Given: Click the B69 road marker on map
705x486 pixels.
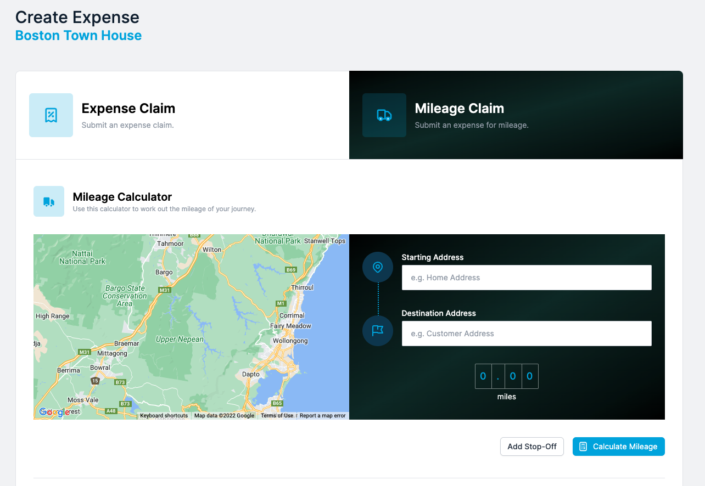Looking at the screenshot, I should [291, 270].
